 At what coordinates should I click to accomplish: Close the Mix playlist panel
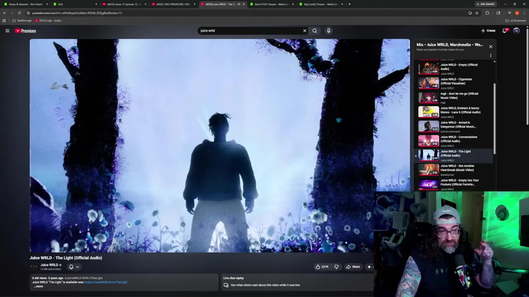coord(491,47)
